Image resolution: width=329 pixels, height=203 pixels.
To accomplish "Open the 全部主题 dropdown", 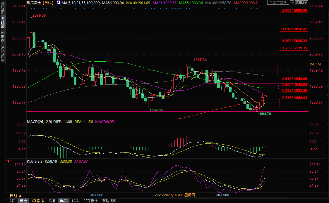I will [x=278, y=3].
